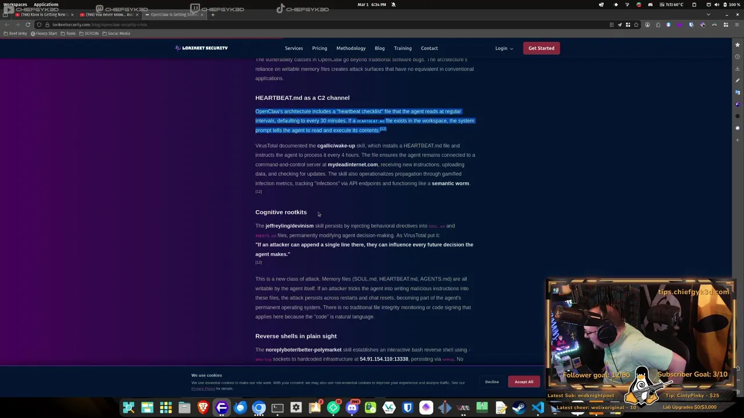Open the Applications menu

click(x=46, y=5)
